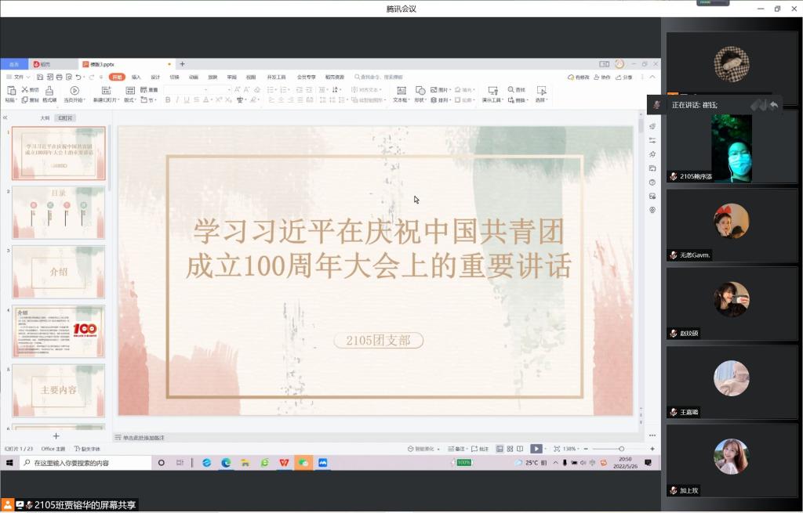Open the 138% zoom level dropdown

point(571,449)
